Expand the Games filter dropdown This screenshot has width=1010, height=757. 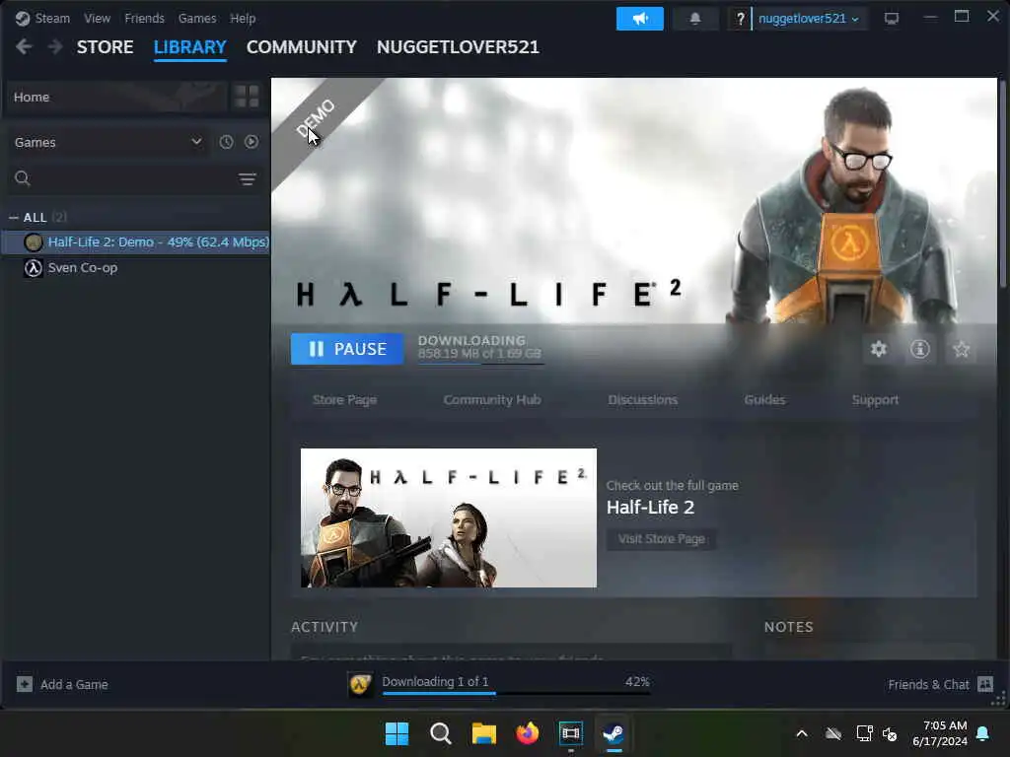click(108, 142)
